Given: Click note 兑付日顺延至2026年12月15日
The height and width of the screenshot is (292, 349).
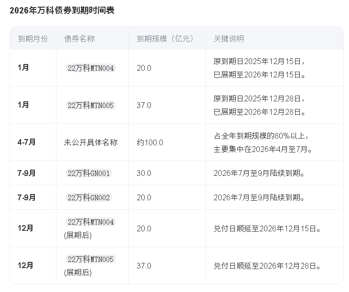Looking at the screenshot, I should pos(267,228).
